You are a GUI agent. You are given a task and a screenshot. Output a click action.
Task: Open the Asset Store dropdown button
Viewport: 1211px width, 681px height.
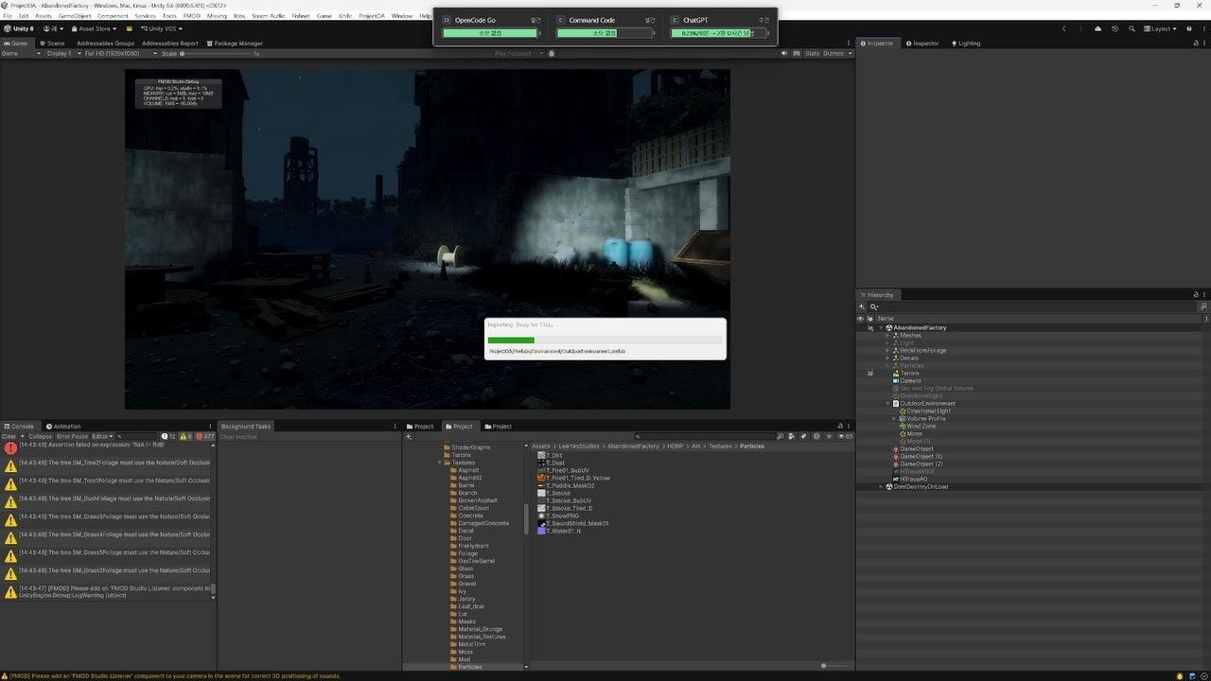coord(94,28)
